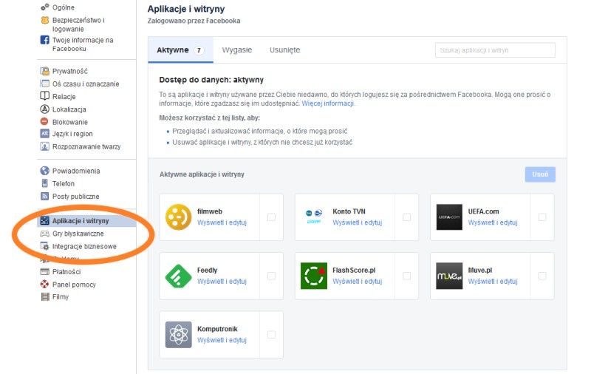The height and width of the screenshot is (374, 591).
Task: Select Blokowanie label in sidebar
Action: (x=69, y=122)
